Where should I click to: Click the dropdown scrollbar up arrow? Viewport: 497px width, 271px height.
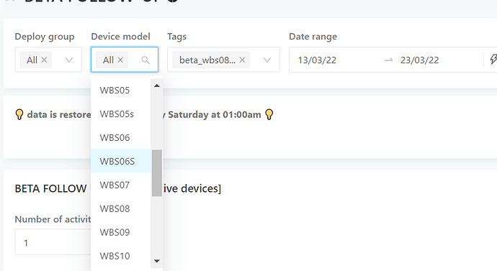[156, 86]
